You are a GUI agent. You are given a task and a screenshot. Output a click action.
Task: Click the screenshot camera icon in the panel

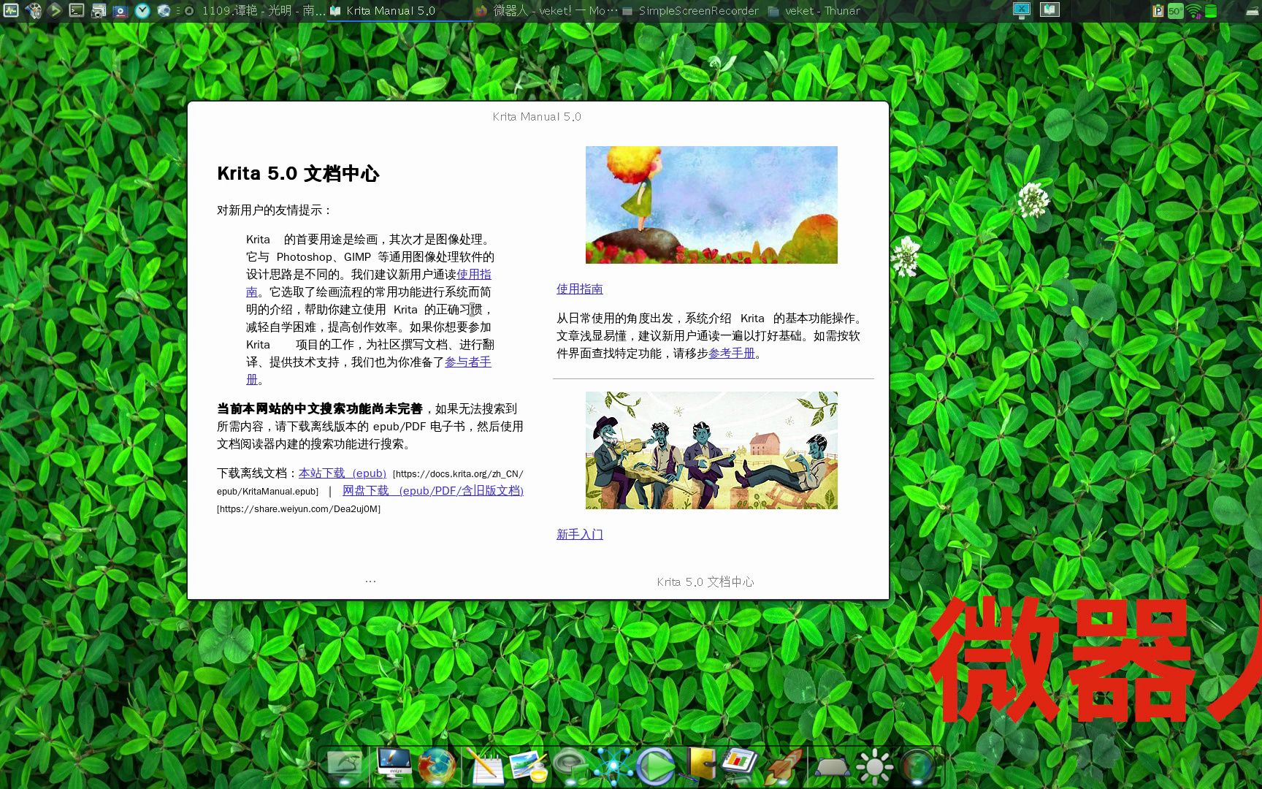pos(99,10)
